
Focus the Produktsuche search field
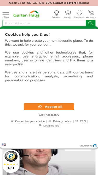click(x=44, y=23)
